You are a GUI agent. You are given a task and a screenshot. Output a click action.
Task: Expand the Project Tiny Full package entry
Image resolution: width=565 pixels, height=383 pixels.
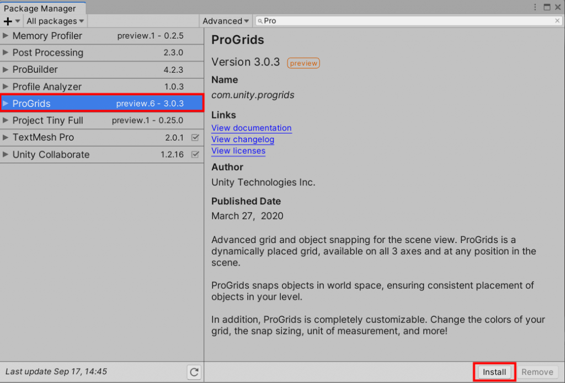pyautogui.click(x=5, y=121)
